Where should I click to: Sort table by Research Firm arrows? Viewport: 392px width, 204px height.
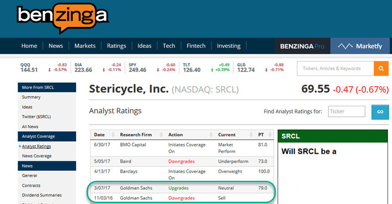pos(161,135)
